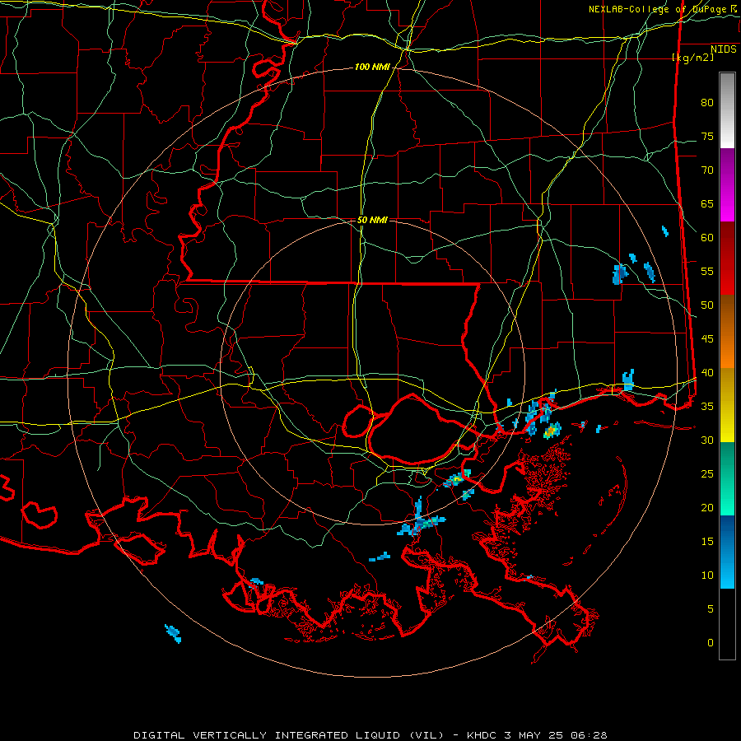This screenshot has height=741, width=741.
Task: Click the 30 value on color scale
Action: pyautogui.click(x=707, y=440)
